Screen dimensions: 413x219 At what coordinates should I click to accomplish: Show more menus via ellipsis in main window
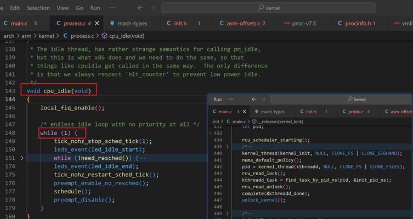(112, 8)
